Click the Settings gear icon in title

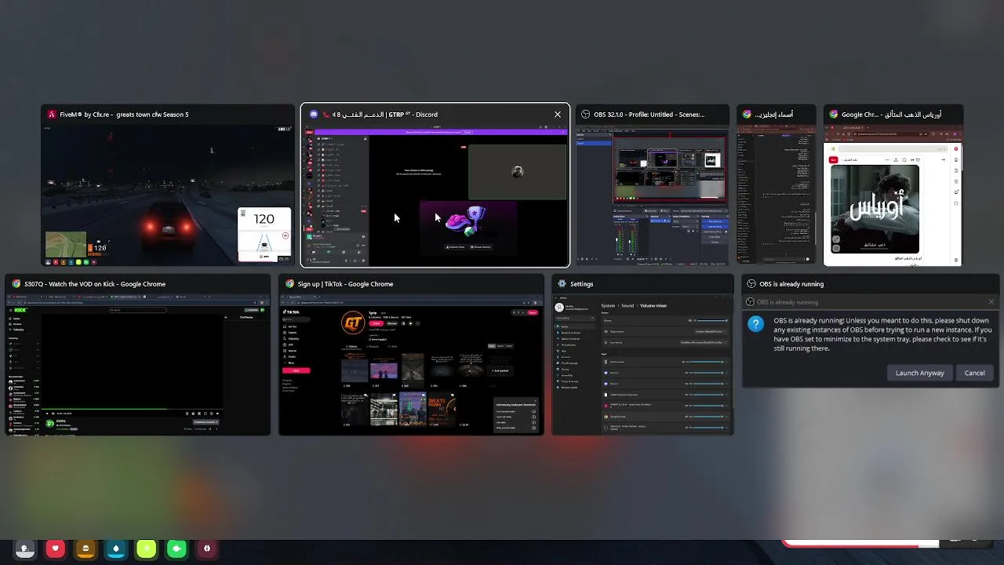562,284
